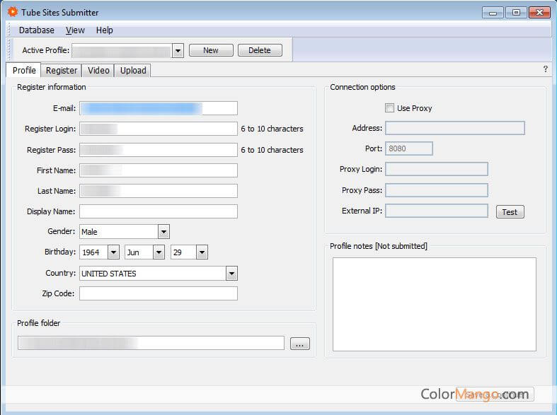Open the birthday day dropdown

pos(202,252)
